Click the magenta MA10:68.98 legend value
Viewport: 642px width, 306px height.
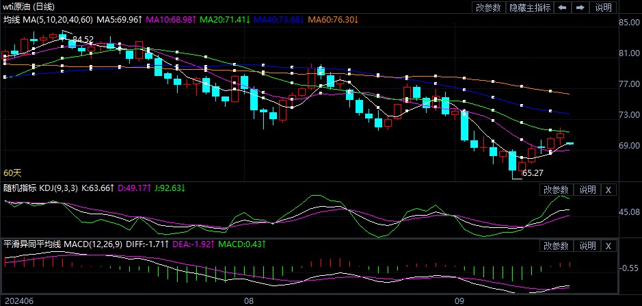(x=170, y=20)
